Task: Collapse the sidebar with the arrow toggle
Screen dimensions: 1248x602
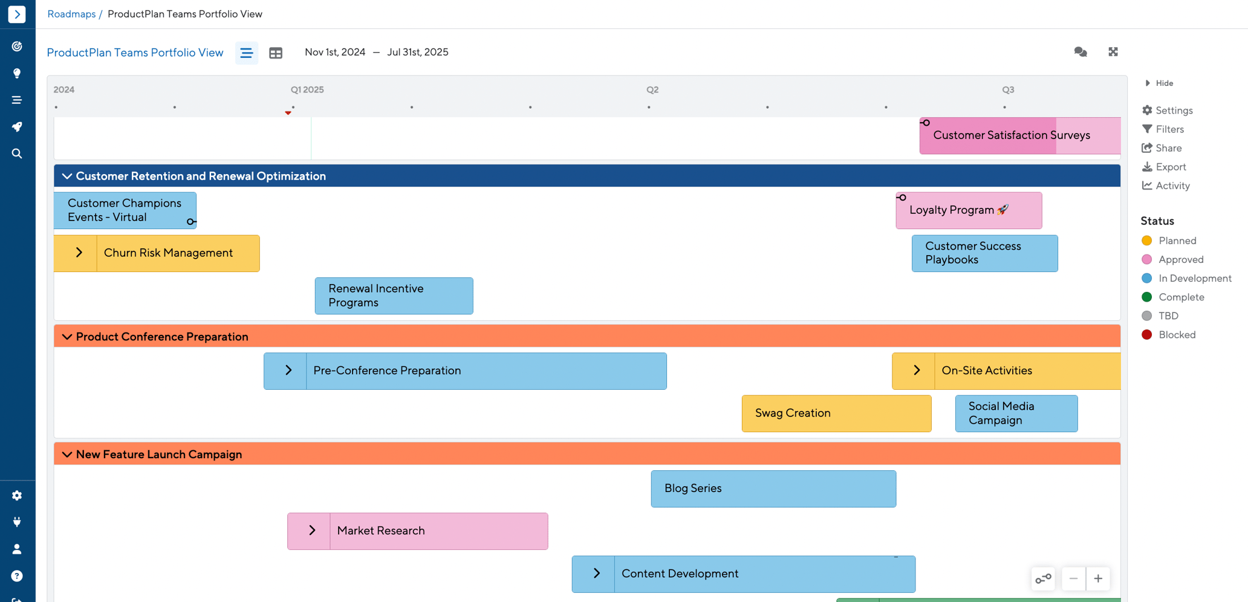Action: pyautogui.click(x=18, y=14)
